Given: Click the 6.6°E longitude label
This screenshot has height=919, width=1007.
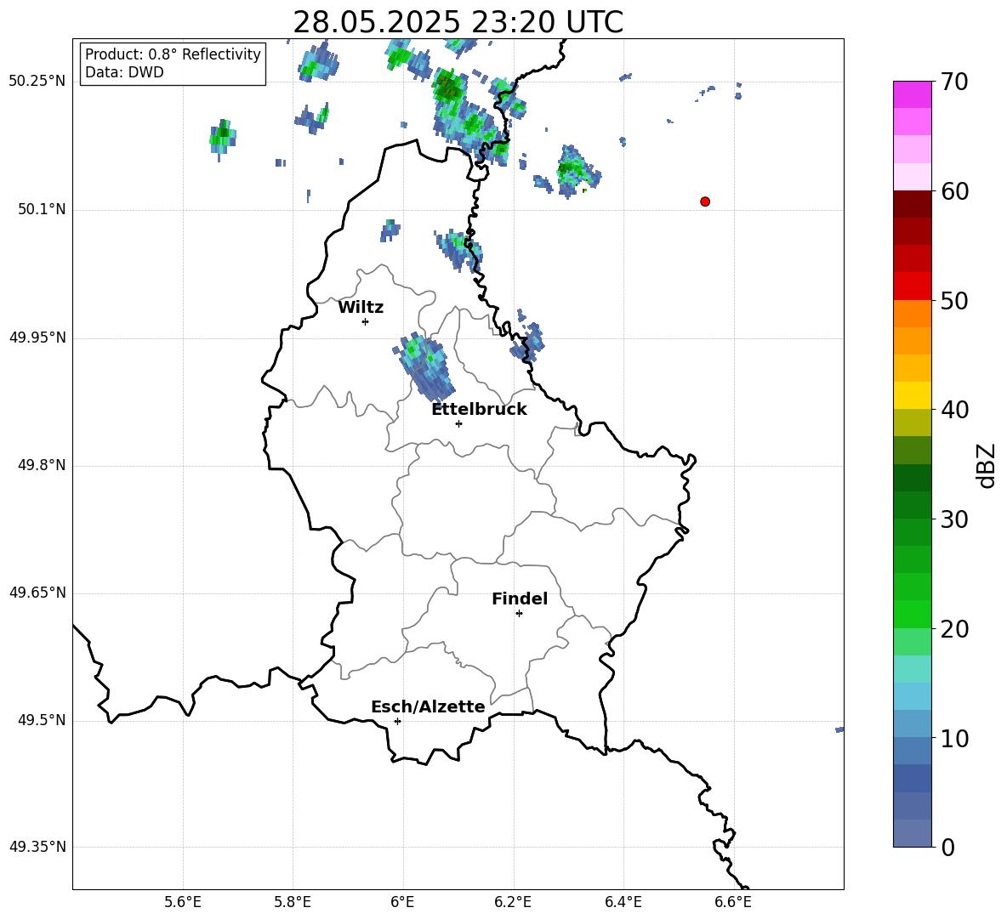Looking at the screenshot, I should pyautogui.click(x=733, y=902).
